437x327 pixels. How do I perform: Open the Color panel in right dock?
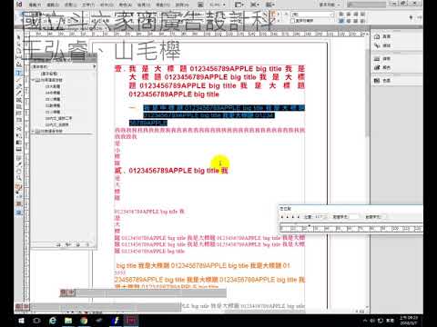[x=382, y=67]
